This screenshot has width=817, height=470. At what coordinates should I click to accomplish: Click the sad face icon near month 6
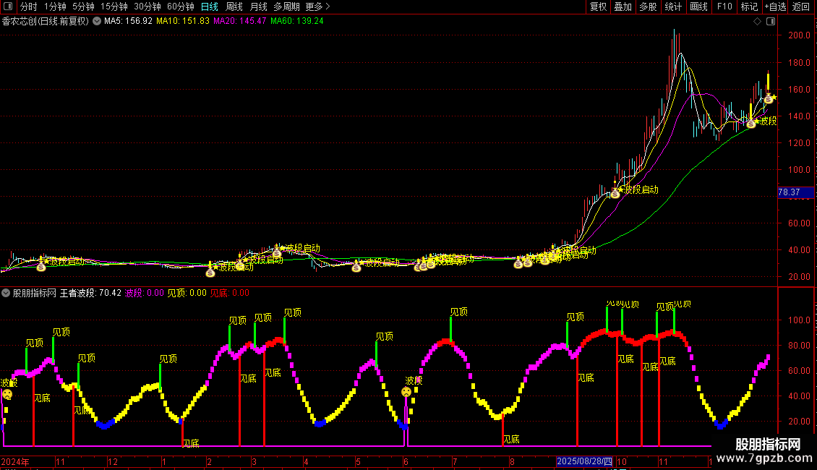pos(406,392)
